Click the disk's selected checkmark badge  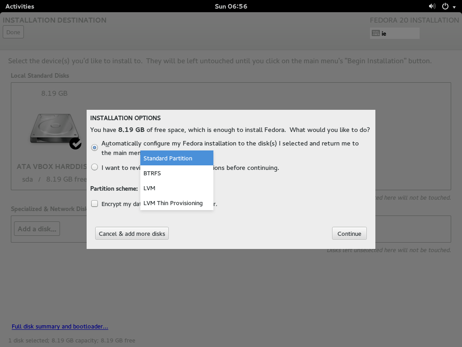[x=75, y=144]
